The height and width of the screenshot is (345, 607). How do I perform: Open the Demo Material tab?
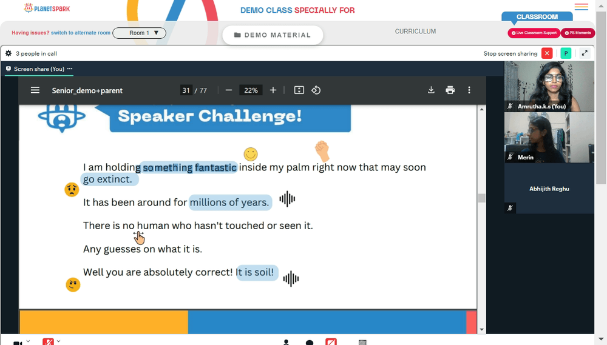pyautogui.click(x=273, y=35)
